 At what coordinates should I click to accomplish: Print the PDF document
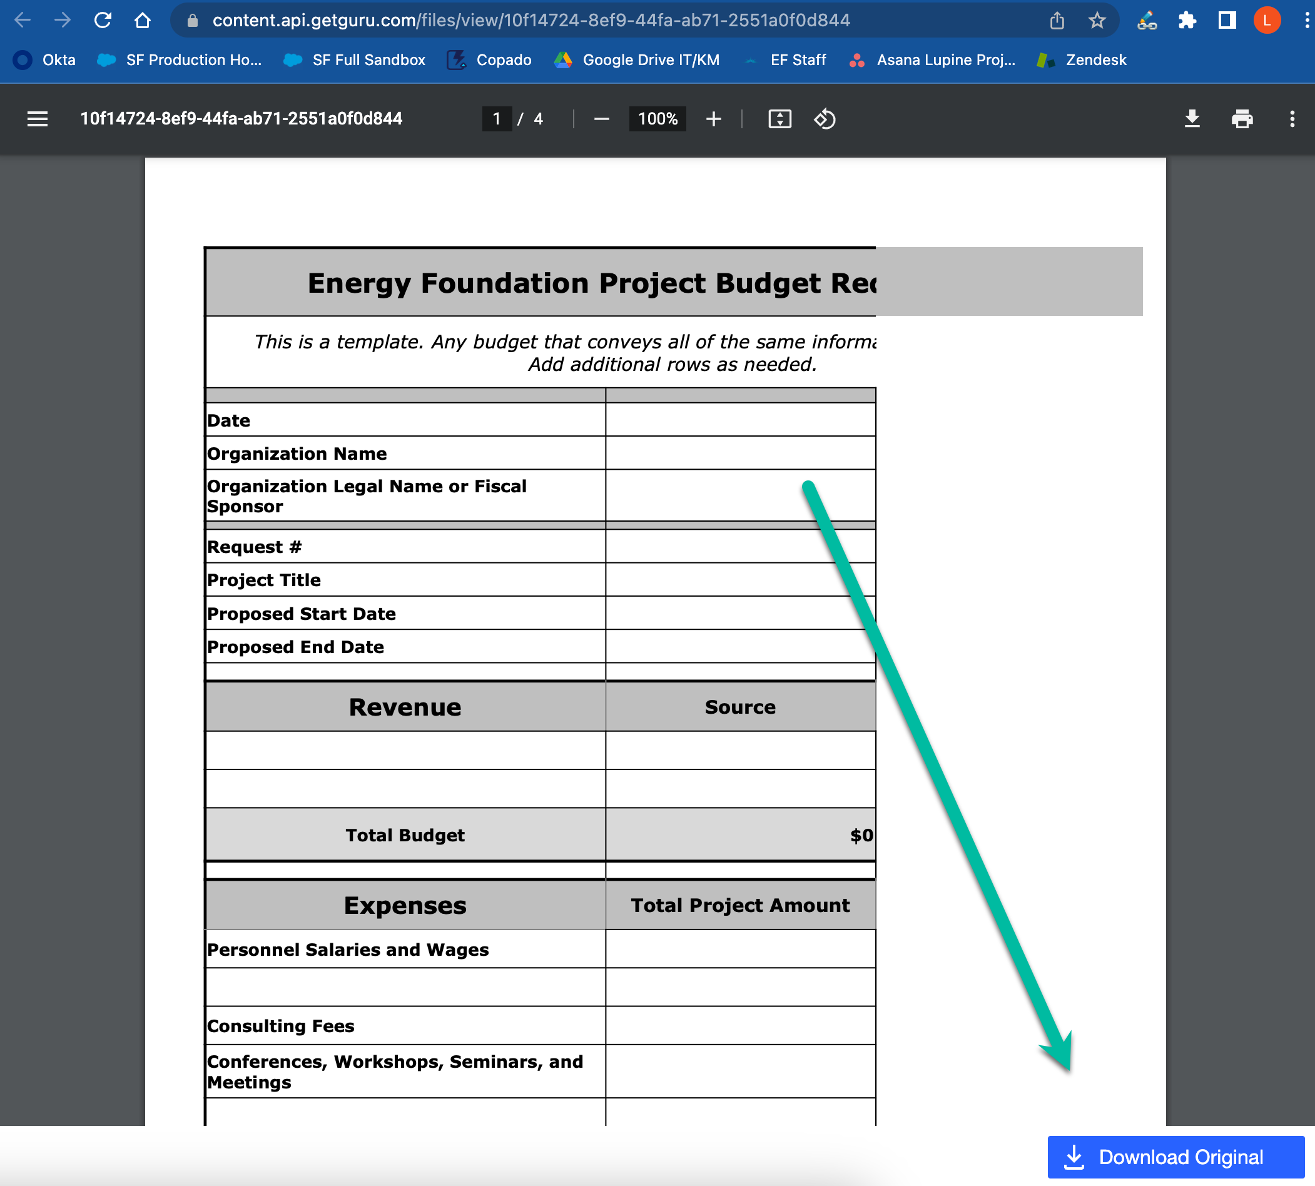pos(1242,119)
